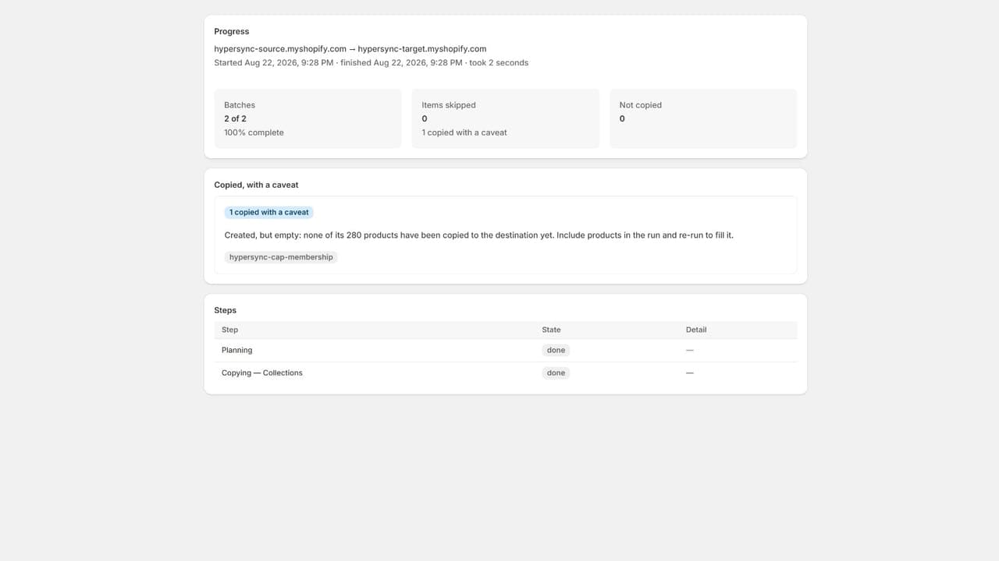Select the 'Copied, with a caveat' heading
Image resolution: width=999 pixels, height=561 pixels.
tap(256, 185)
